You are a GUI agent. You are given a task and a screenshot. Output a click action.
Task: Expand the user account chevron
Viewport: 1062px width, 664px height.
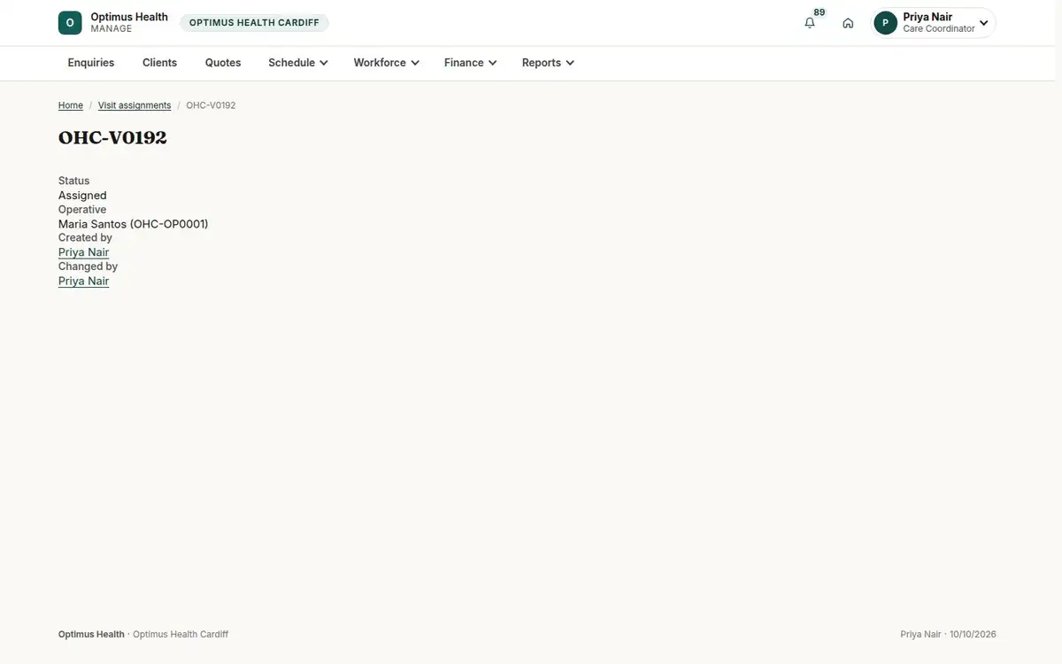pyautogui.click(x=983, y=23)
